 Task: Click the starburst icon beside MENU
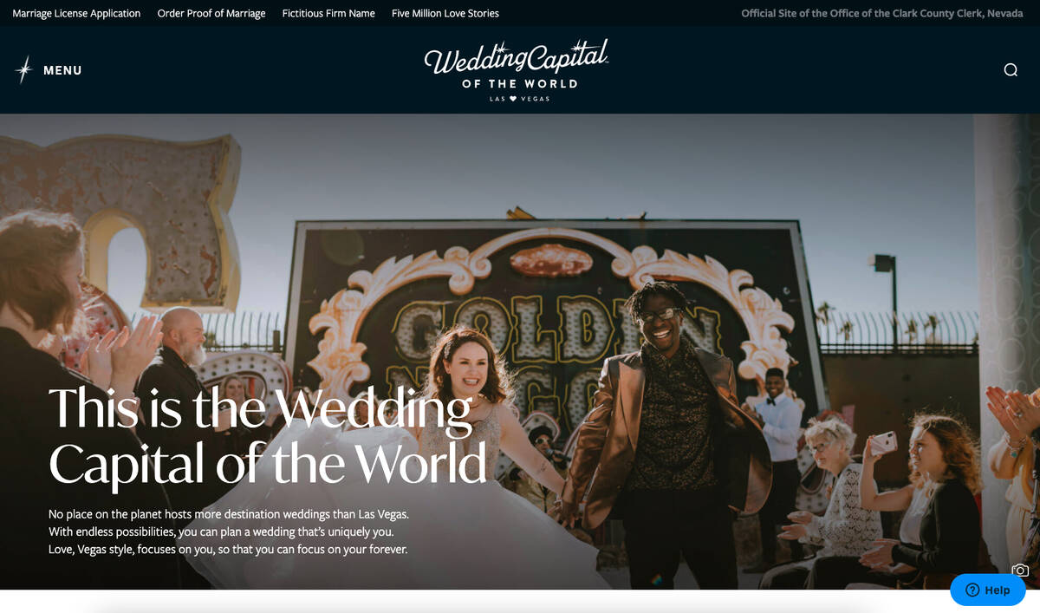(x=24, y=70)
